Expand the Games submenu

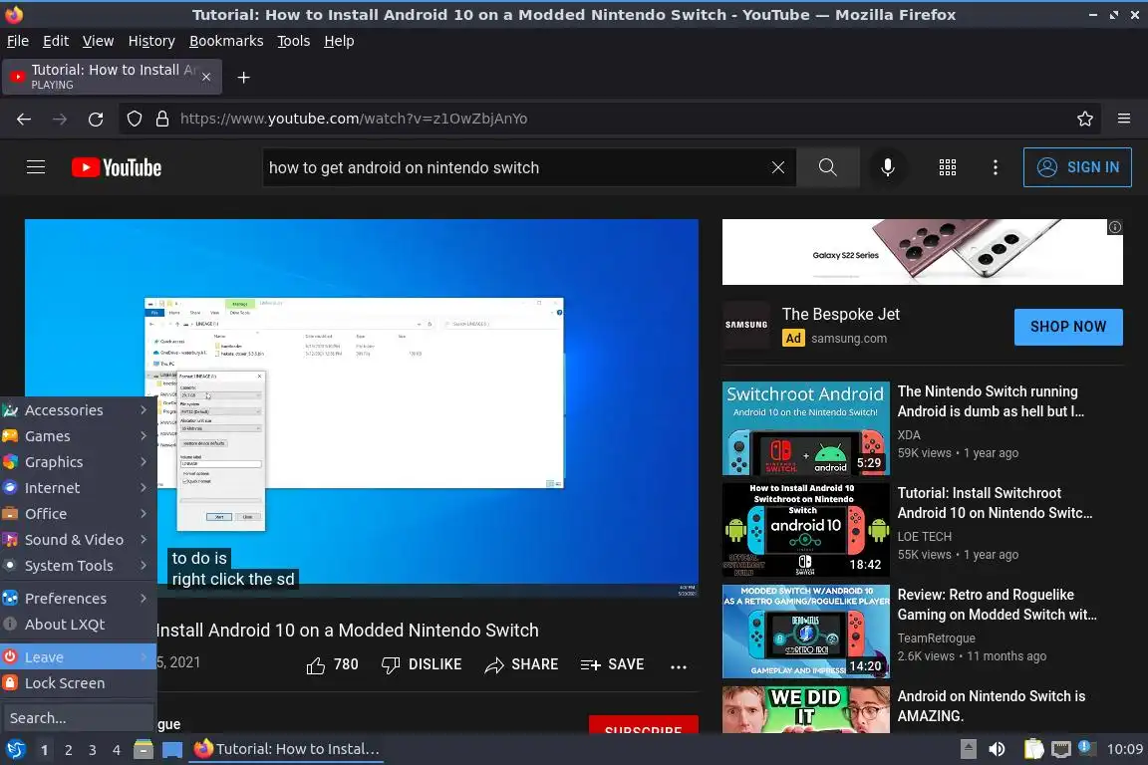(x=78, y=436)
